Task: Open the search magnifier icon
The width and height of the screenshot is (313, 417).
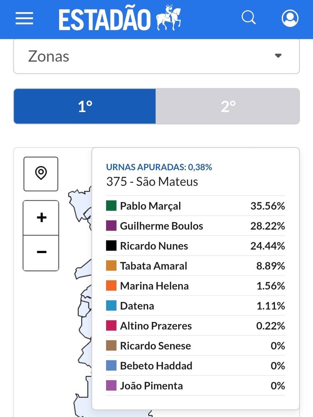Action: [x=249, y=18]
